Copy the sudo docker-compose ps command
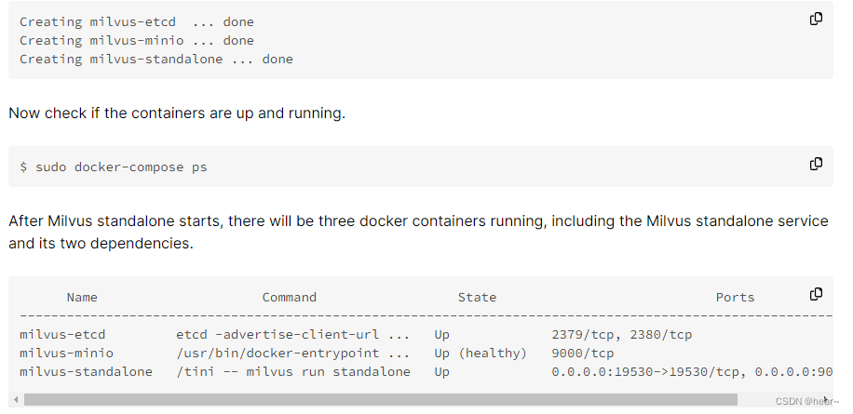Image resolution: width=853 pixels, height=414 pixels. (816, 164)
